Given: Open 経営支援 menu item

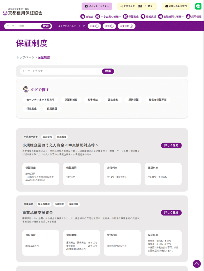Looking at the screenshot, I should 149,17.
